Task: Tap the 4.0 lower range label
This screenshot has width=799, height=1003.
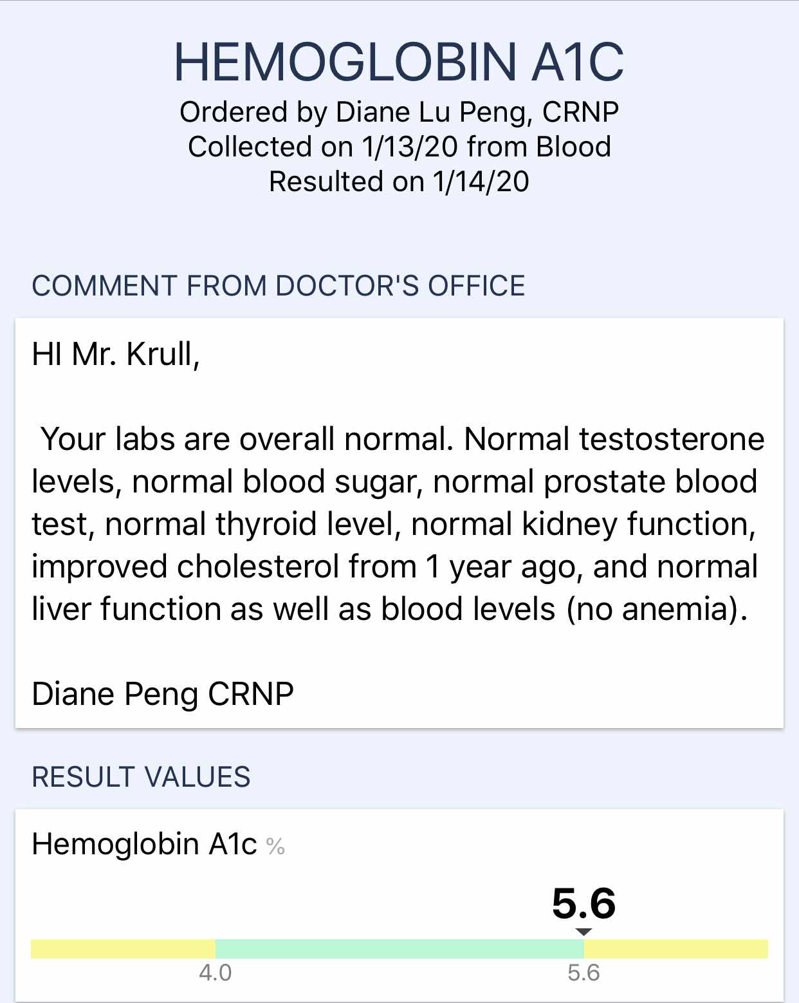Action: pos(216,973)
